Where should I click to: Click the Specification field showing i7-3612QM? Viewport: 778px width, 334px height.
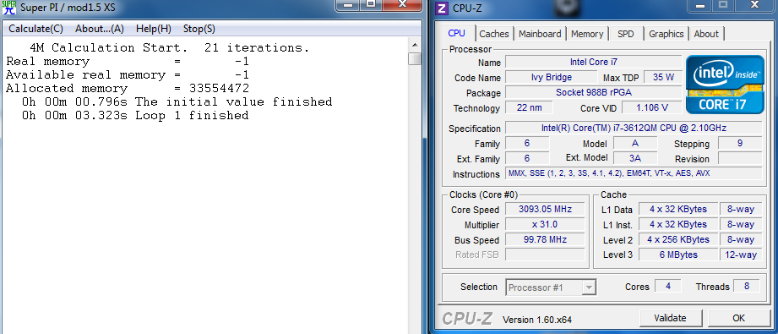tap(634, 128)
